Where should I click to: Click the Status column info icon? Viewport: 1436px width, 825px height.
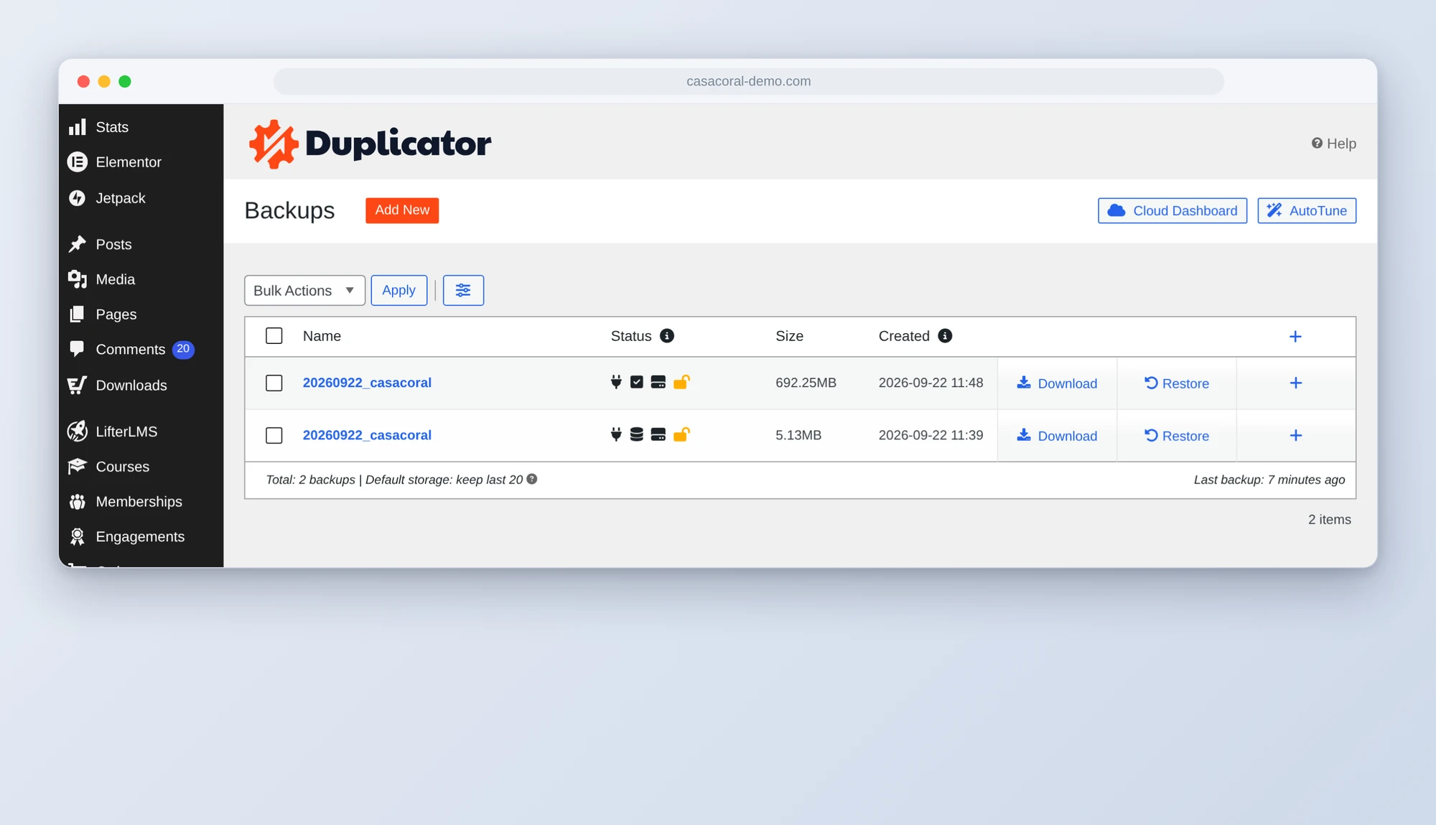[x=667, y=336]
